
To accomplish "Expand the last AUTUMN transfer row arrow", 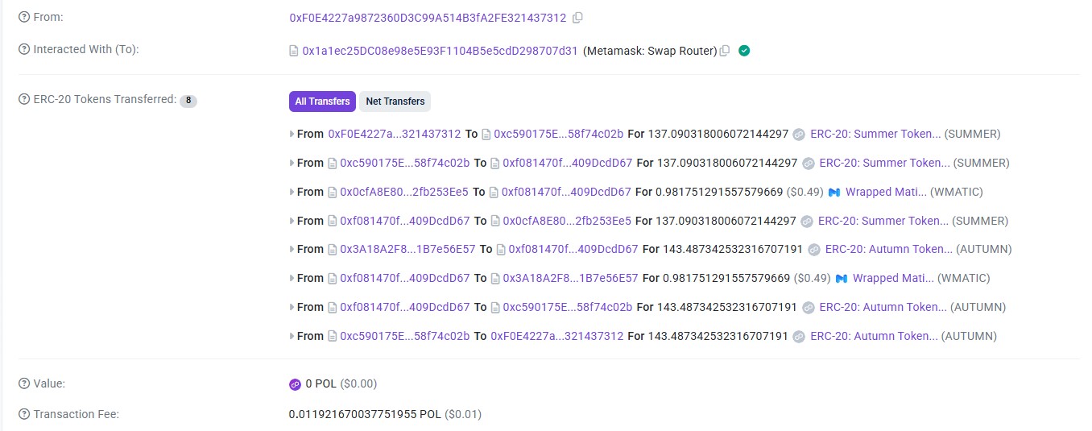I will pyautogui.click(x=292, y=337).
